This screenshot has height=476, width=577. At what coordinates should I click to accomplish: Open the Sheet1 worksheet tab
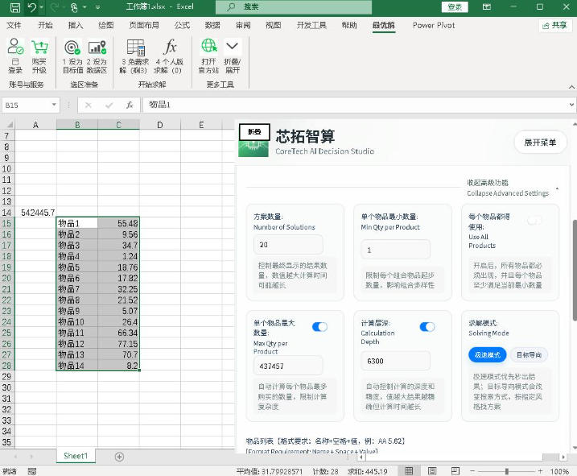pyautogui.click(x=76, y=456)
